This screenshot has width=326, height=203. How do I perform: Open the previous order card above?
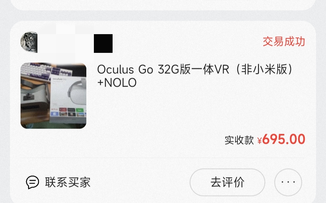(163, 4)
